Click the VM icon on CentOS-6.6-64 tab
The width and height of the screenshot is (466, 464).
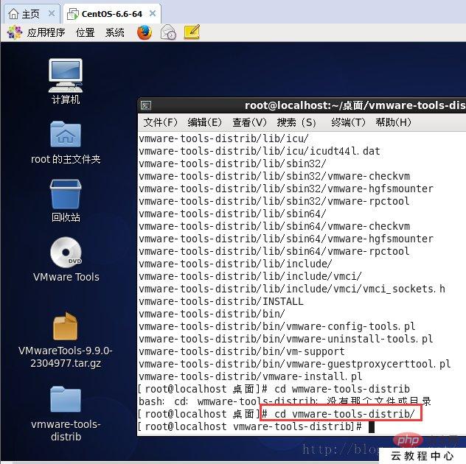(73, 14)
